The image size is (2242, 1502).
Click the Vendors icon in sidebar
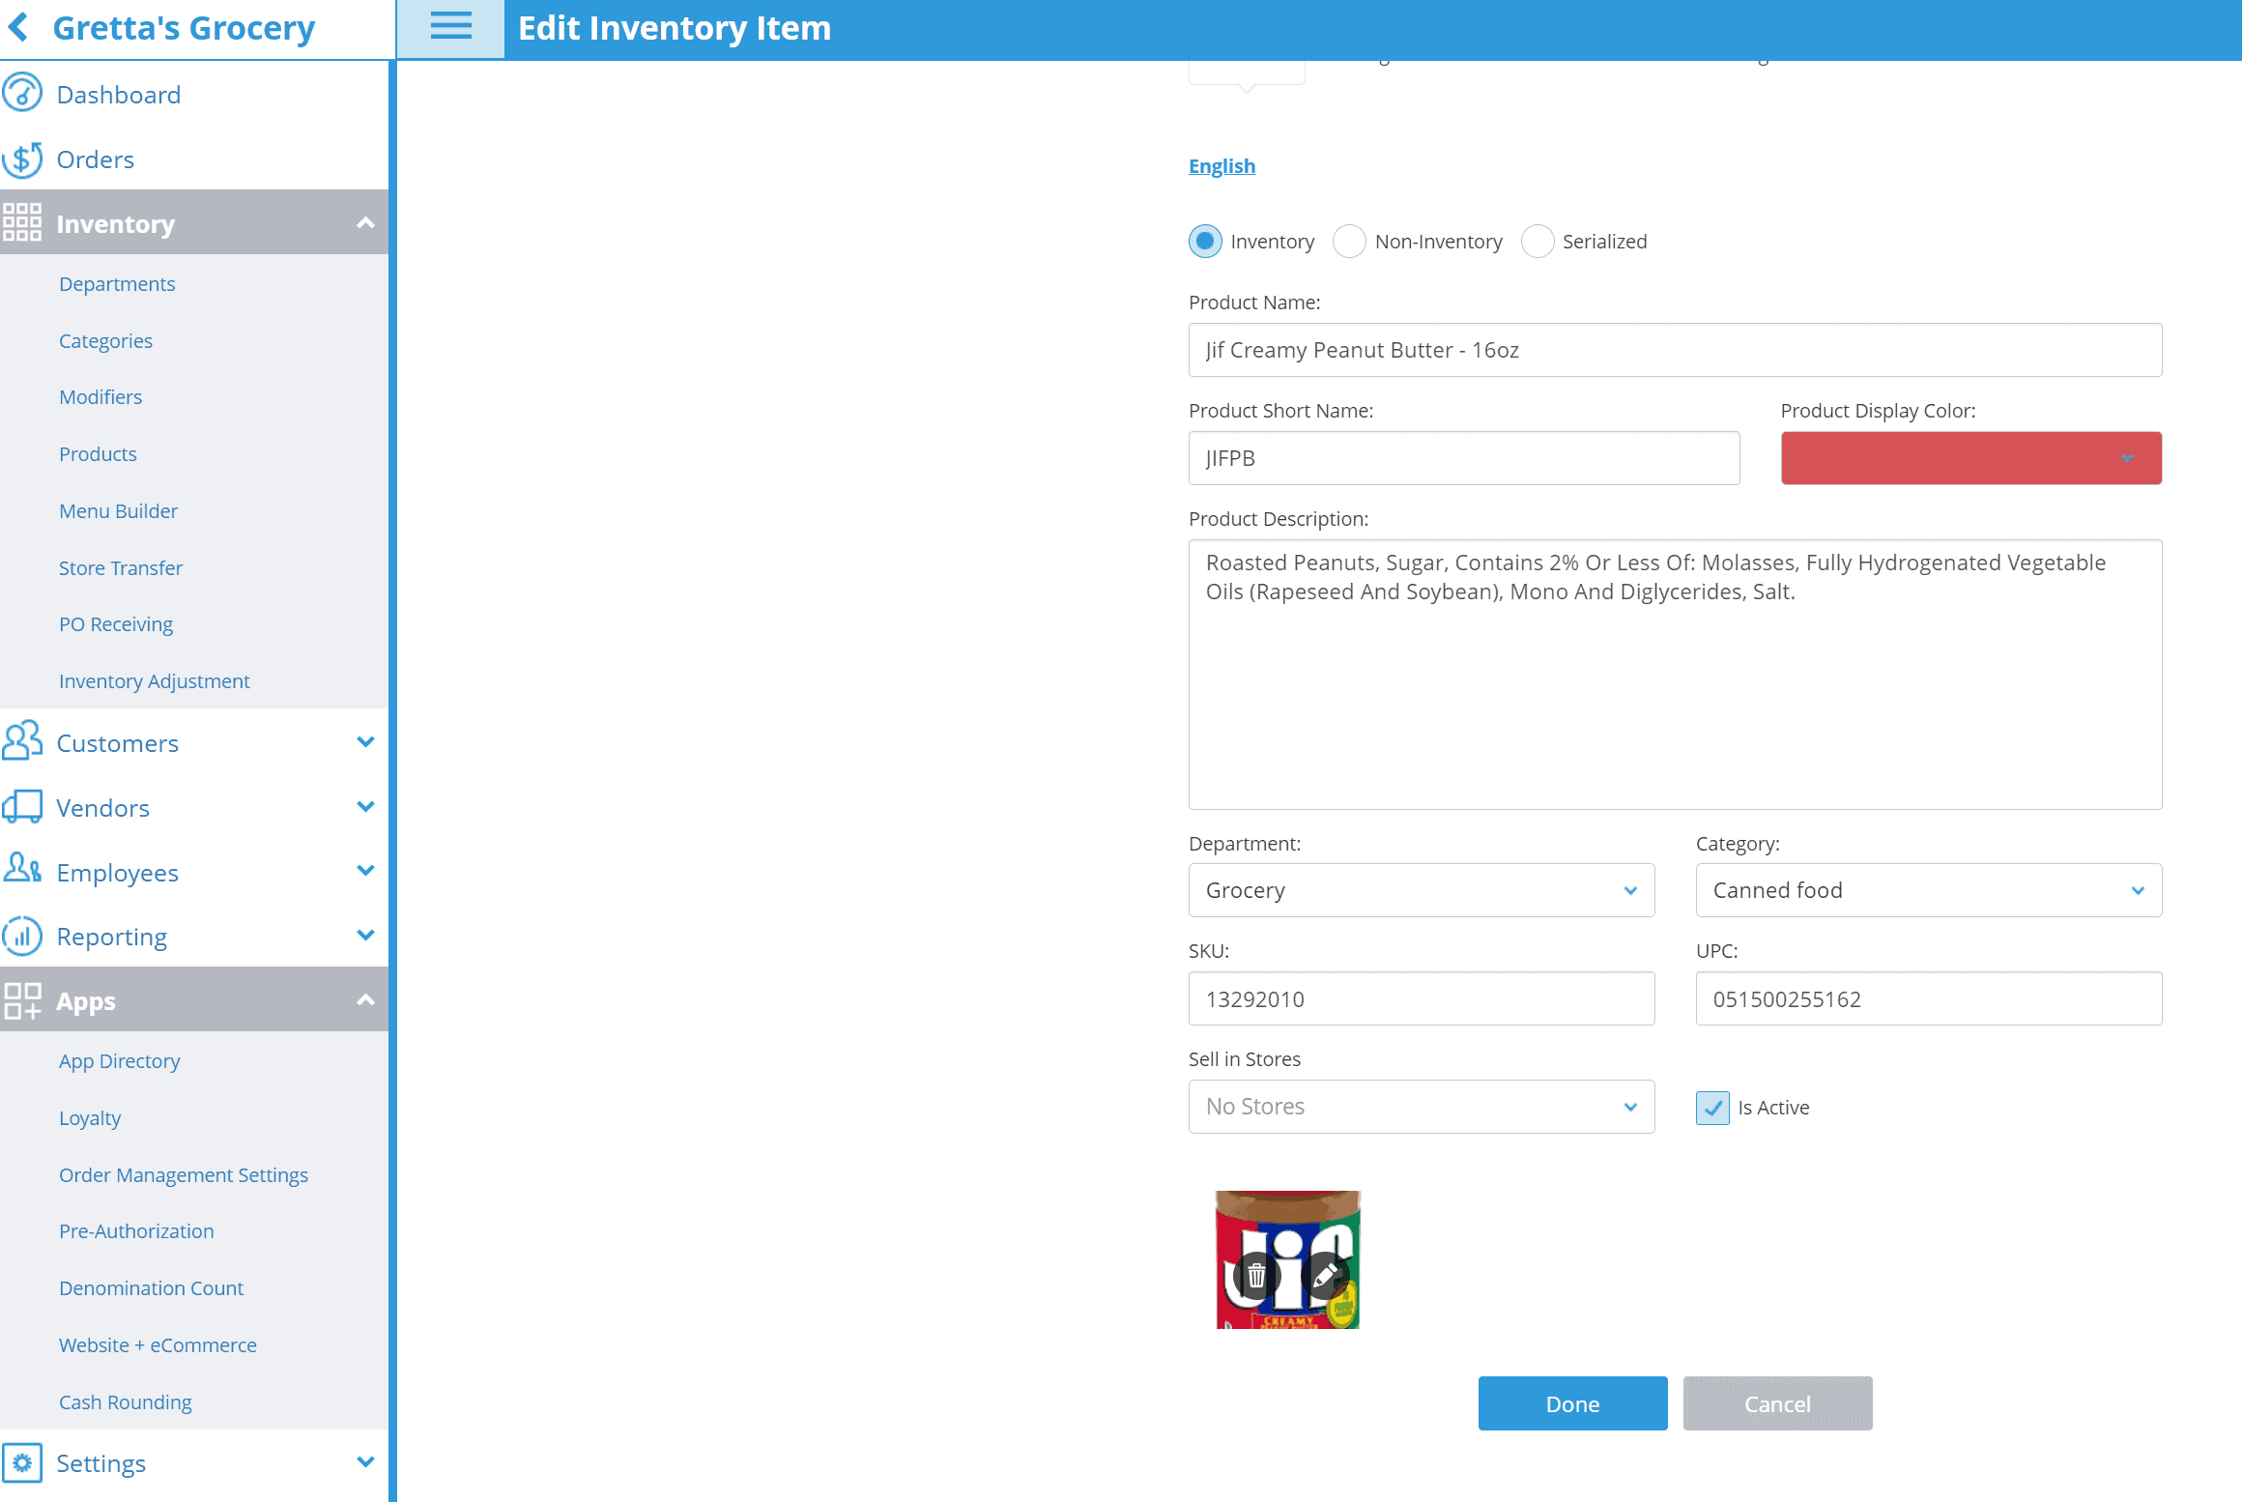[23, 806]
